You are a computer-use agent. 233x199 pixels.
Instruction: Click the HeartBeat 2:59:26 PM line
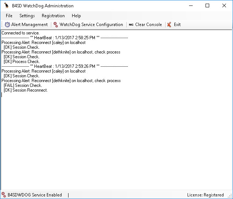[65, 66]
